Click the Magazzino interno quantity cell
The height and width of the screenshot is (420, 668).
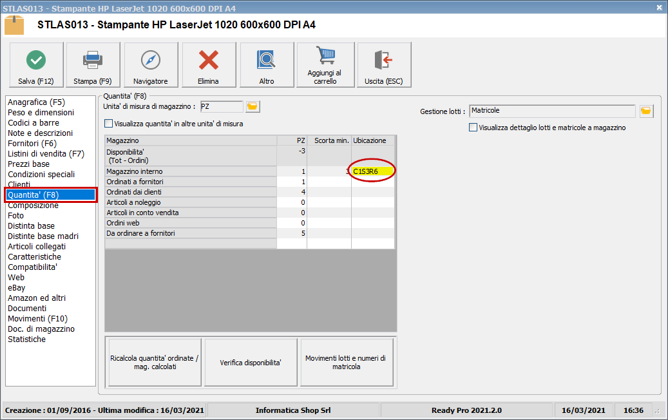tap(292, 171)
